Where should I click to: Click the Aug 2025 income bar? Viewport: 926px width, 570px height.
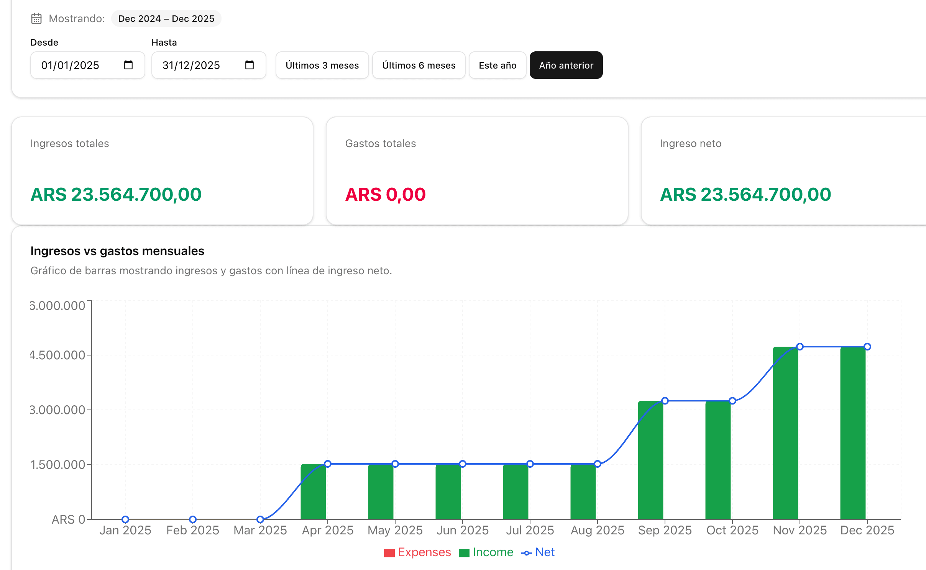coord(583,491)
